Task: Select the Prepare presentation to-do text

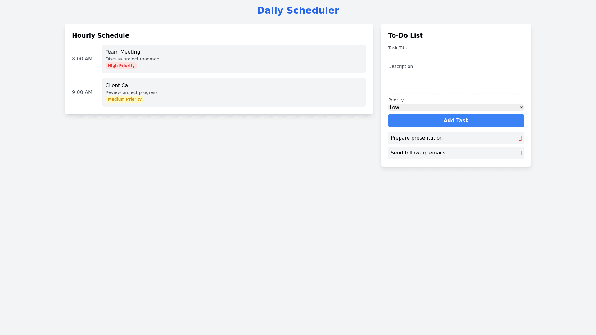Action: tap(417, 138)
